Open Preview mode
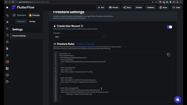Screen dimensions: 187x105 pos(114,8)
